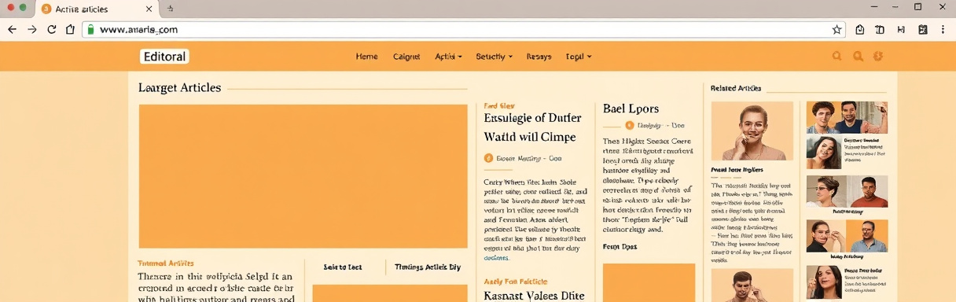
Task: Click the 'Related Articles' heading
Action: click(x=736, y=89)
